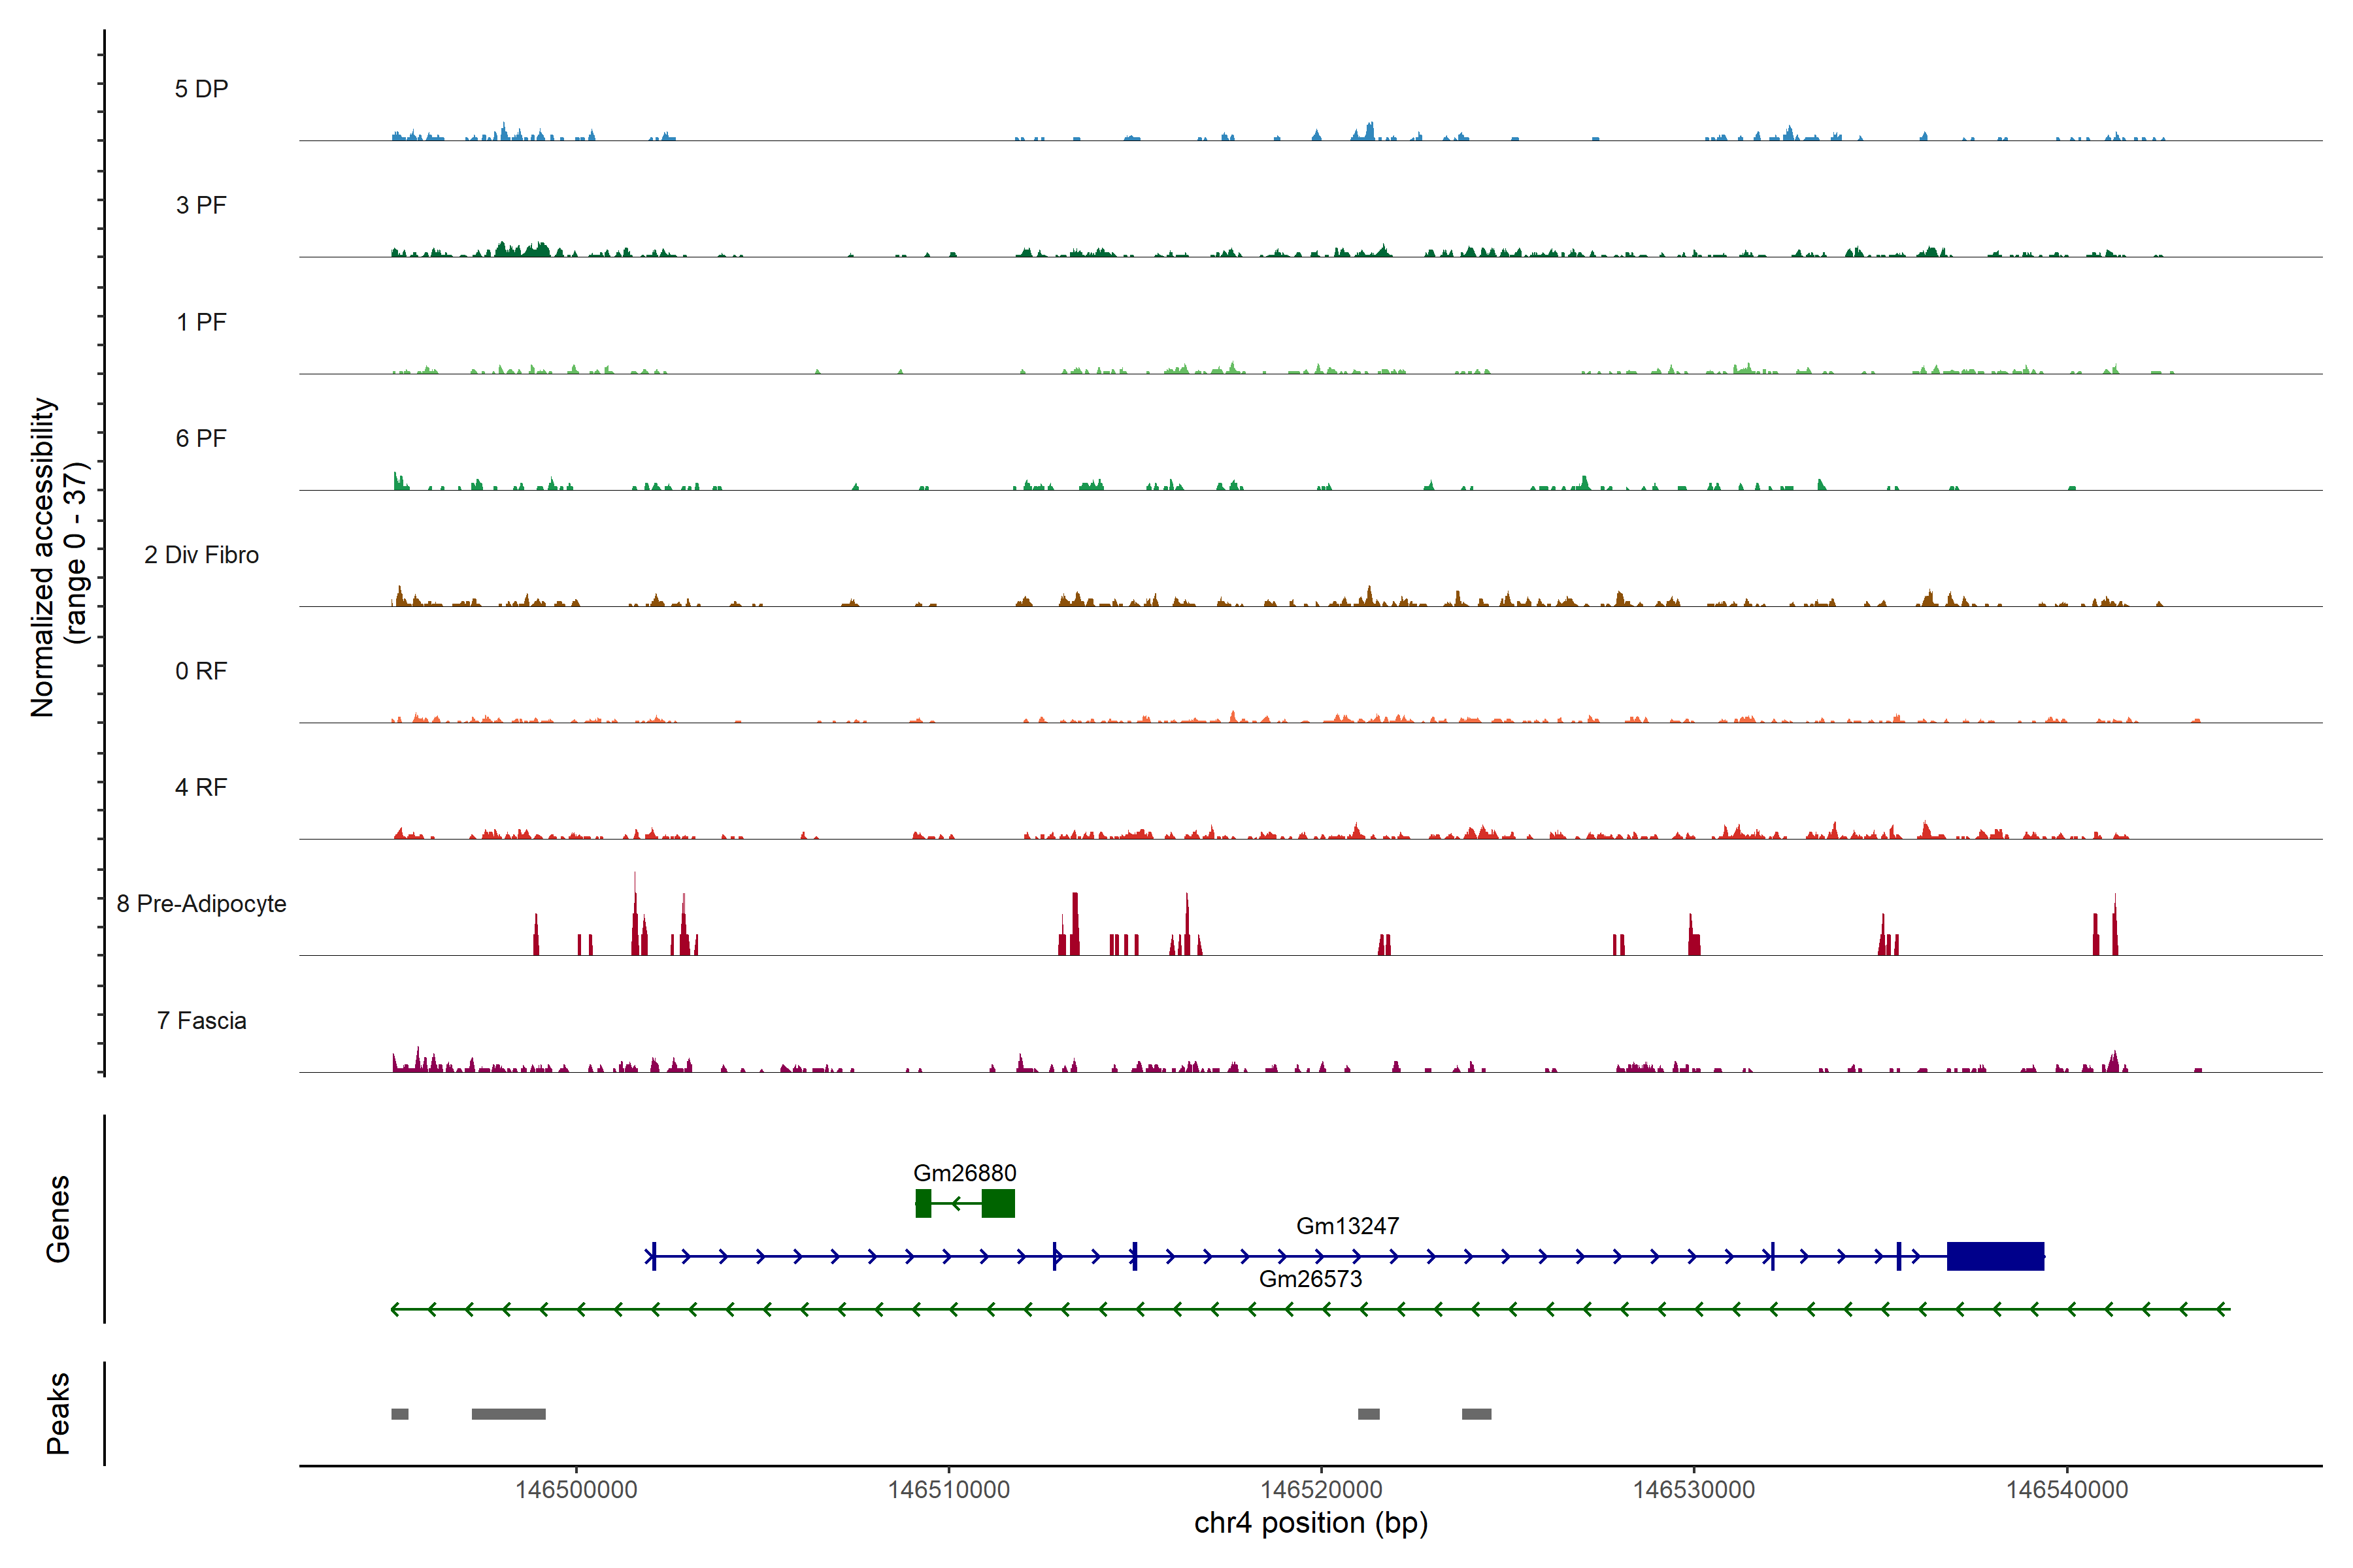Viewport: 2353px width, 1568px height.
Task: Click the 7 Fascia track label
Action: pyautogui.click(x=201, y=1020)
